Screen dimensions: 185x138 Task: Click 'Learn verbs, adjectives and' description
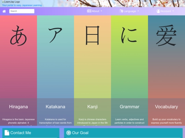tap(129, 119)
